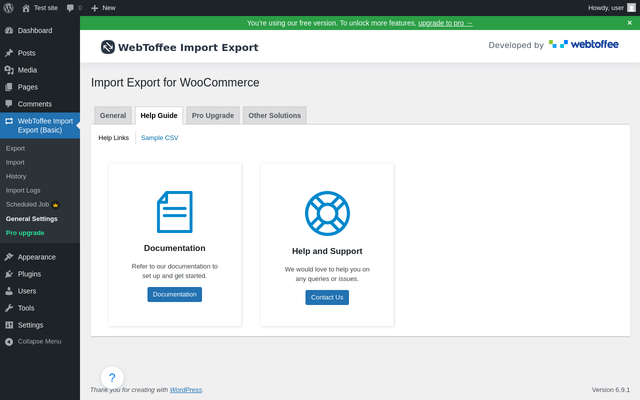
Task: Click the Posts pushpin icon
Action: pos(9,53)
